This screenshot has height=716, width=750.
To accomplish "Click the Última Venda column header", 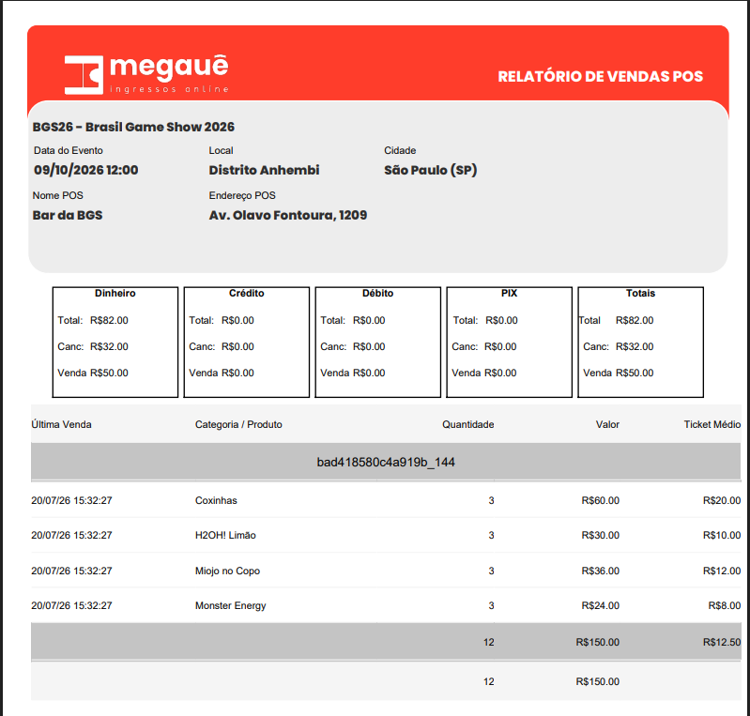I will 61,424.
